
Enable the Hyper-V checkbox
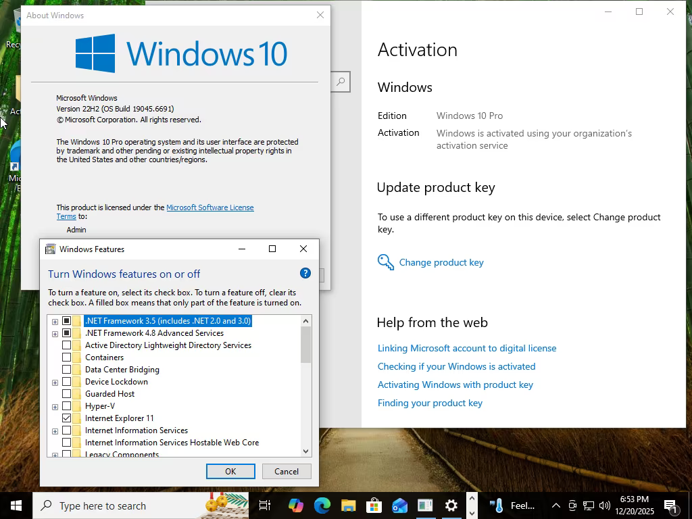(67, 406)
